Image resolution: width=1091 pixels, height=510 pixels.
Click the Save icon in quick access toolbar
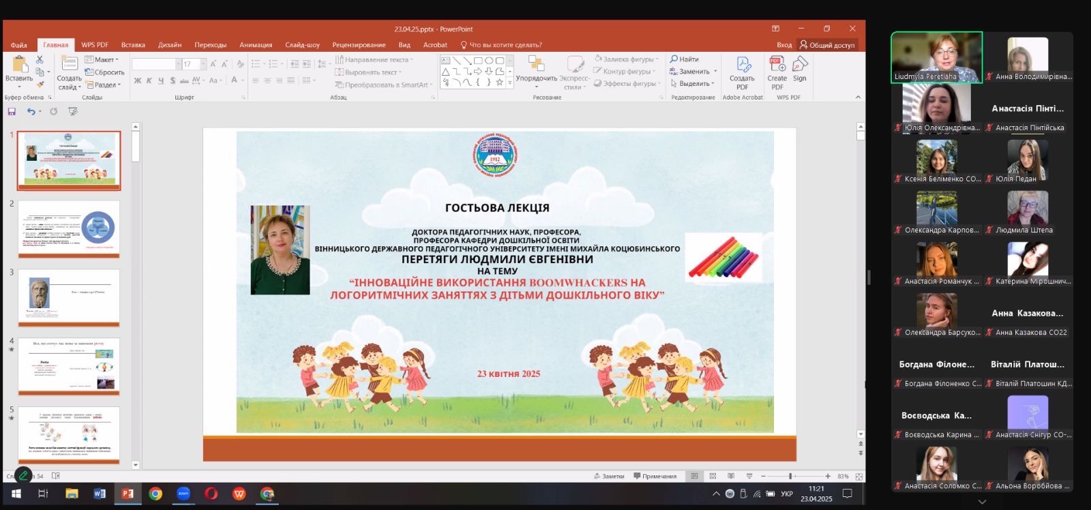pos(12,111)
